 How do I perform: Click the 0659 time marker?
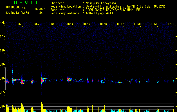[154, 24]
